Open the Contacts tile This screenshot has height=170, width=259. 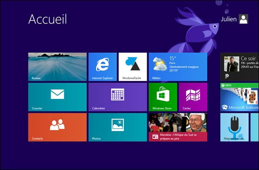(57, 127)
